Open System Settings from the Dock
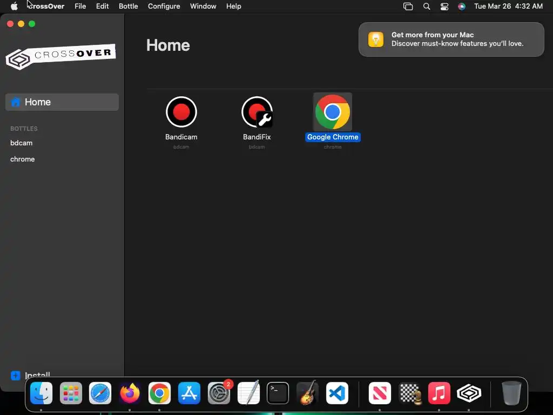 pyautogui.click(x=219, y=393)
